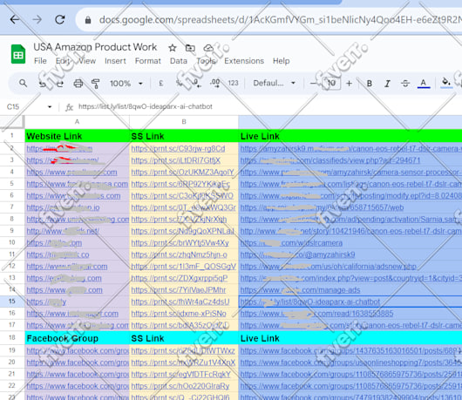
Task: Click the SS Link cell in row 18
Action: click(x=184, y=338)
